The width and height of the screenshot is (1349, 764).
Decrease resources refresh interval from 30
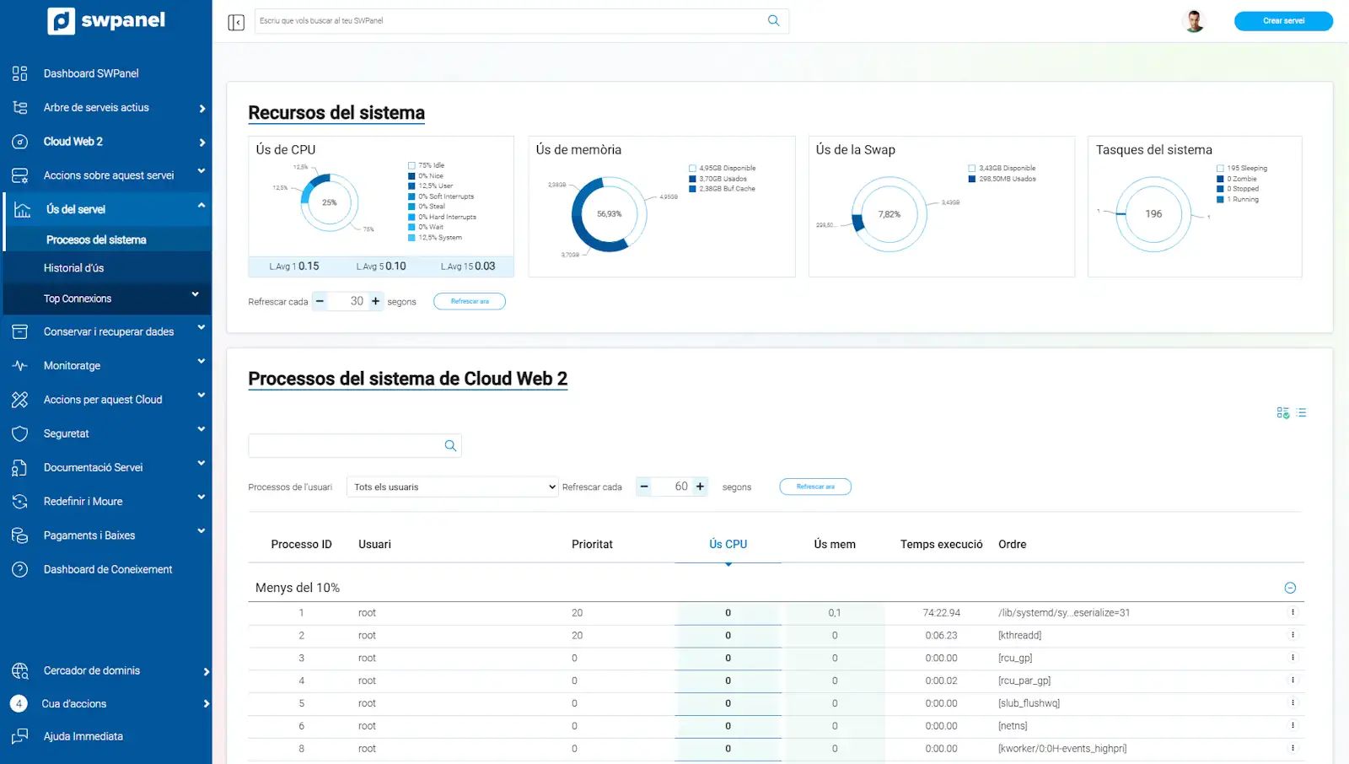[x=320, y=301]
